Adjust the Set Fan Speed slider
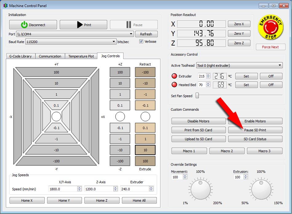This screenshot has height=214, width=292. (x=197, y=96)
